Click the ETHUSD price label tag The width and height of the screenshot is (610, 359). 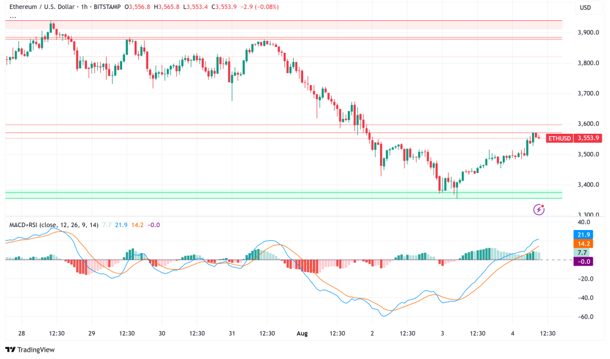tap(559, 138)
